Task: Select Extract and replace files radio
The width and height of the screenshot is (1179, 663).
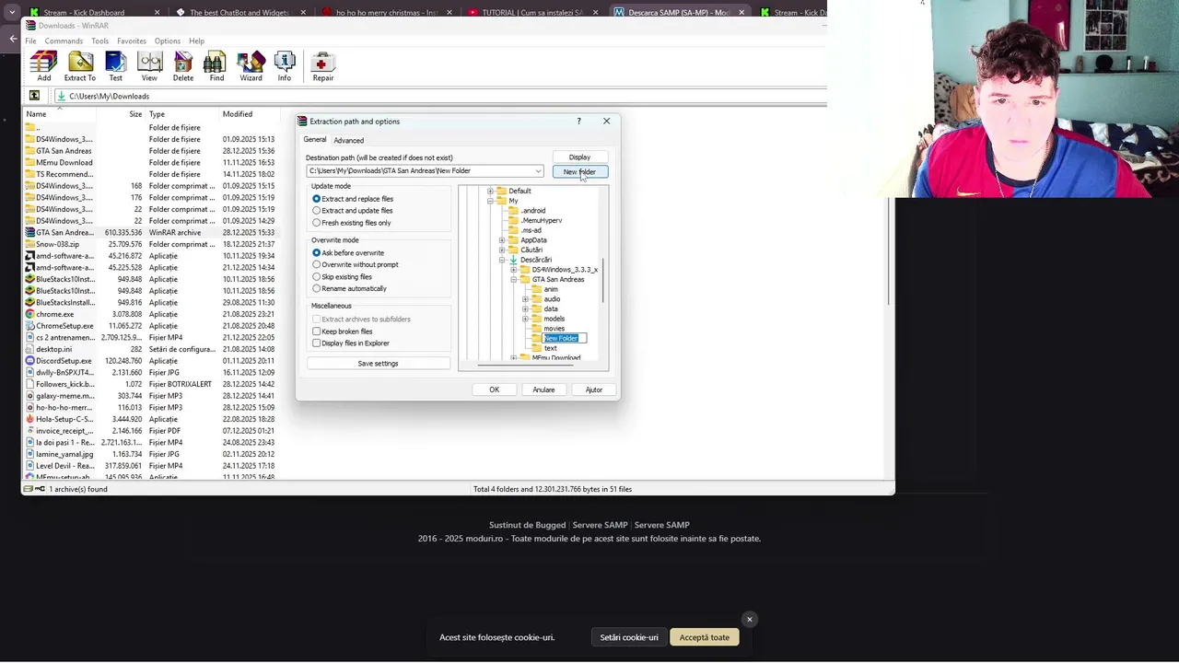Action: [x=317, y=199]
